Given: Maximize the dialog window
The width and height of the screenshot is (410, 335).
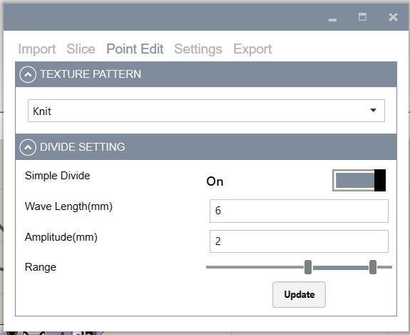Looking at the screenshot, I should click(362, 17).
